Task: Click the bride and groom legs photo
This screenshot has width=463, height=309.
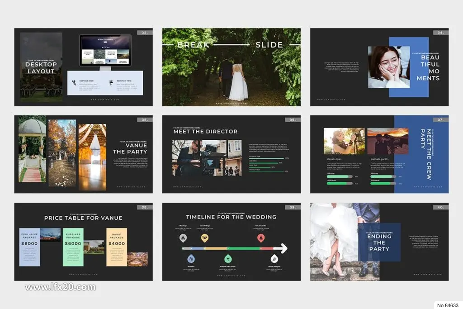Action: pos(345,242)
